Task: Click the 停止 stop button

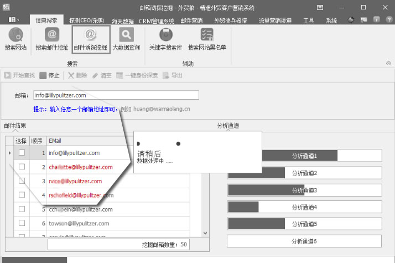Action: click(50, 75)
